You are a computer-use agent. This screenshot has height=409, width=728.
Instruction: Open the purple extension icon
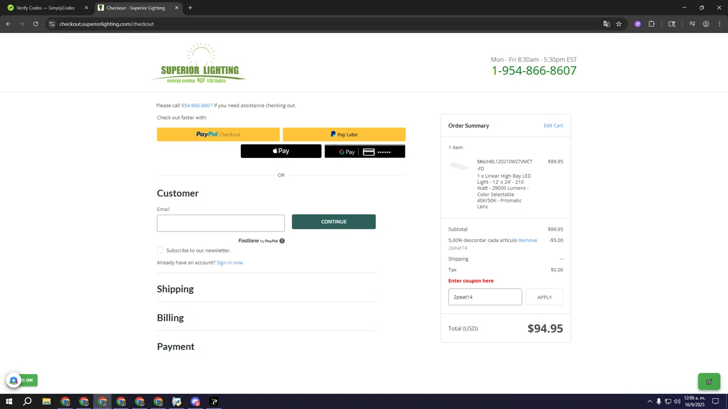pyautogui.click(x=638, y=24)
